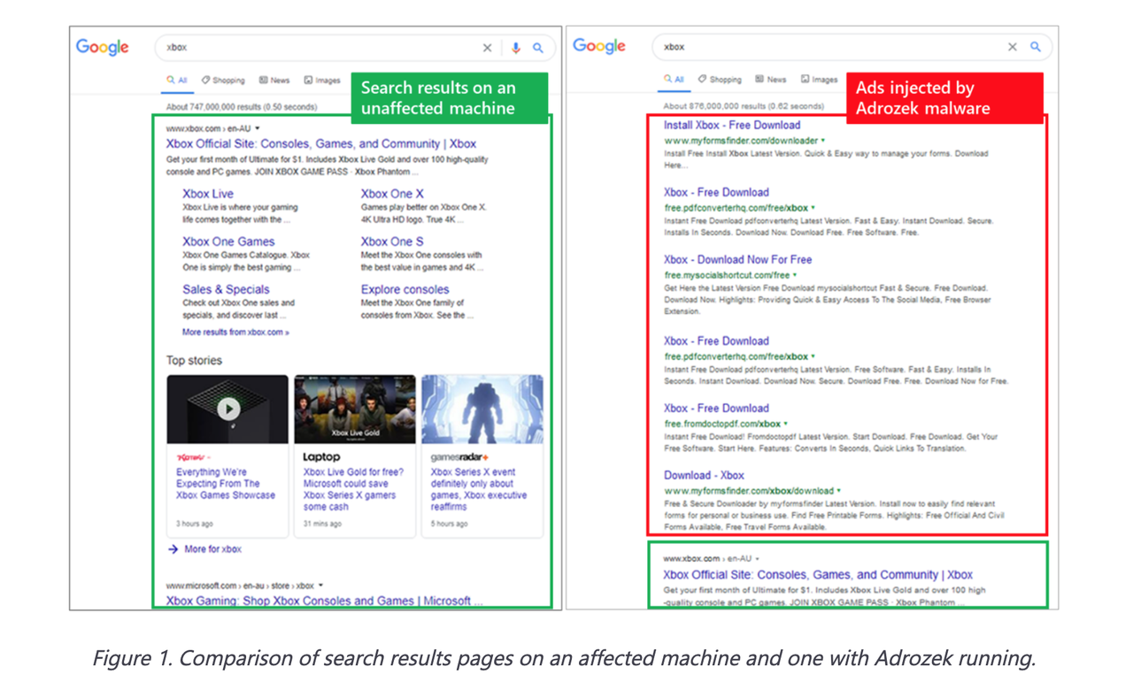Click the Google logo on the Adrozek-affected page
This screenshot has width=1133, height=682.
599,47
